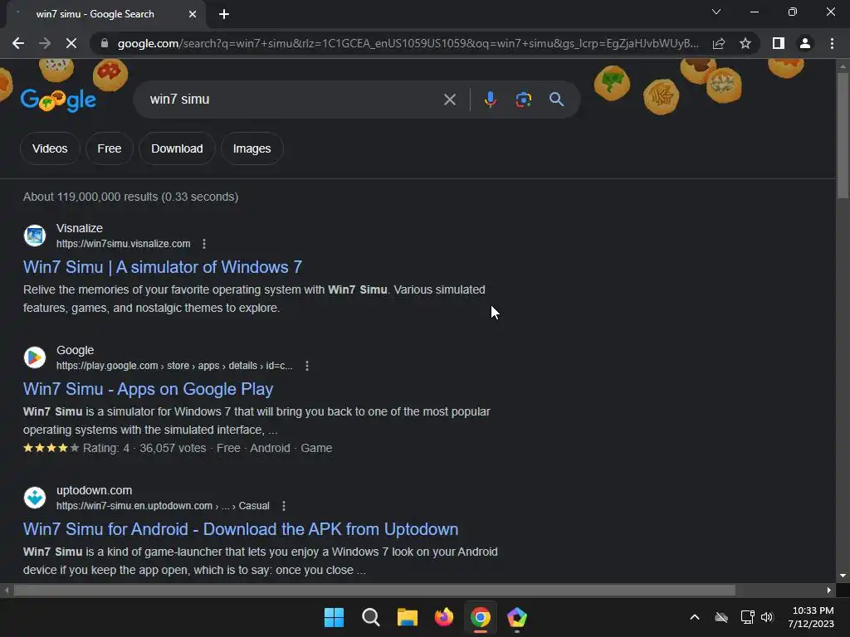Clear the search query text
This screenshot has width=850, height=637.
click(x=449, y=100)
